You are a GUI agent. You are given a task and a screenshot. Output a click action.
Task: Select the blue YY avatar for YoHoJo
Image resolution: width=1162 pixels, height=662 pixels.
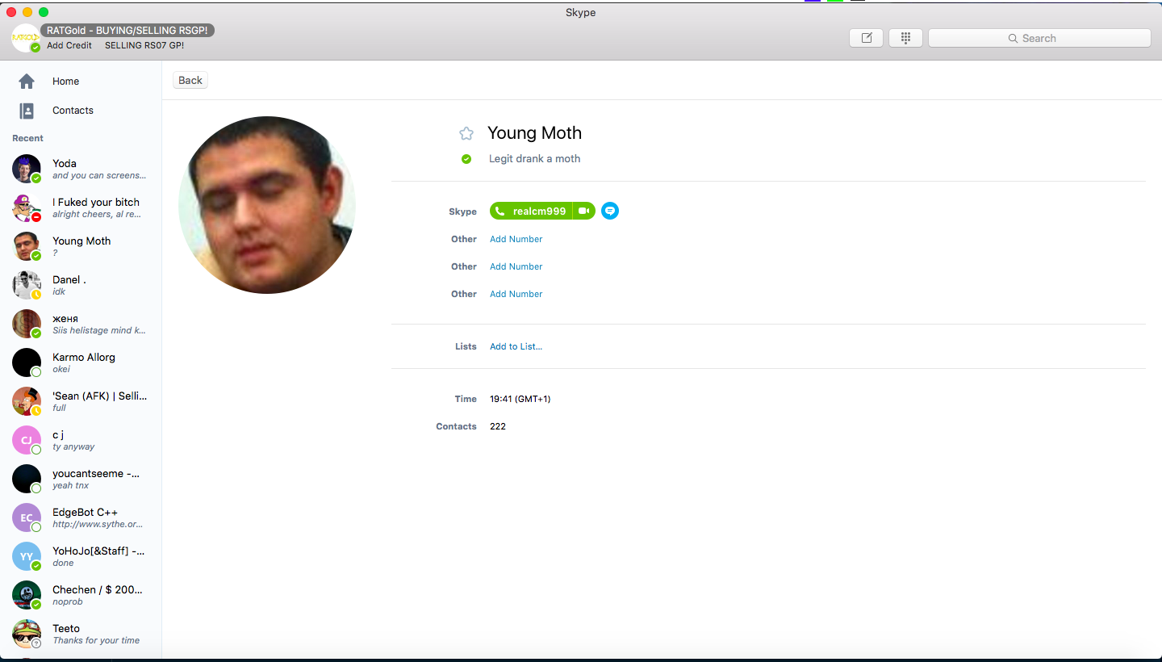coord(27,556)
